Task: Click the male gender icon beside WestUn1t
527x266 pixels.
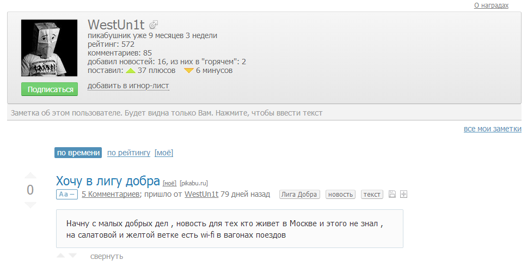Action: pyautogui.click(x=154, y=25)
